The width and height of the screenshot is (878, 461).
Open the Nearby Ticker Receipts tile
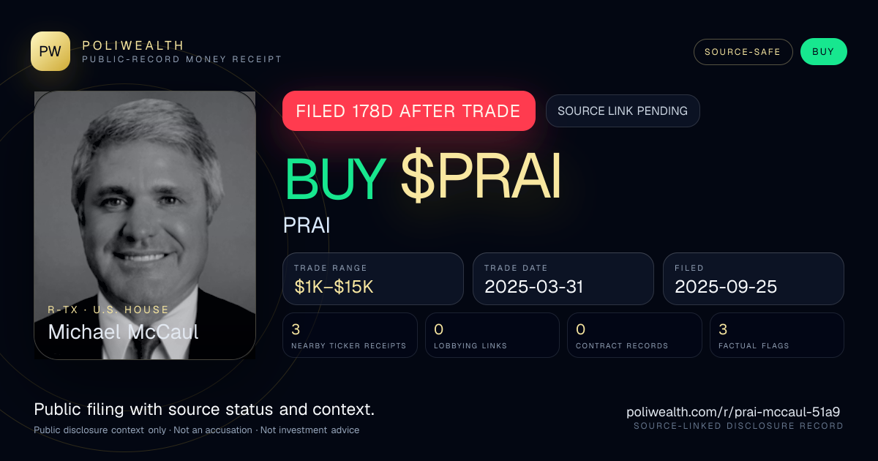tap(350, 335)
